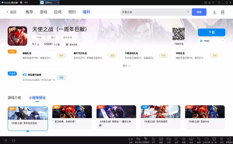Go back with 返回

coord(11,12)
